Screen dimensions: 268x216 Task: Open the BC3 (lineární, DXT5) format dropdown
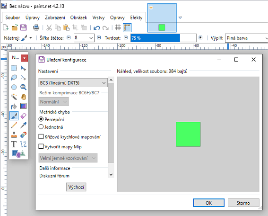73,83
